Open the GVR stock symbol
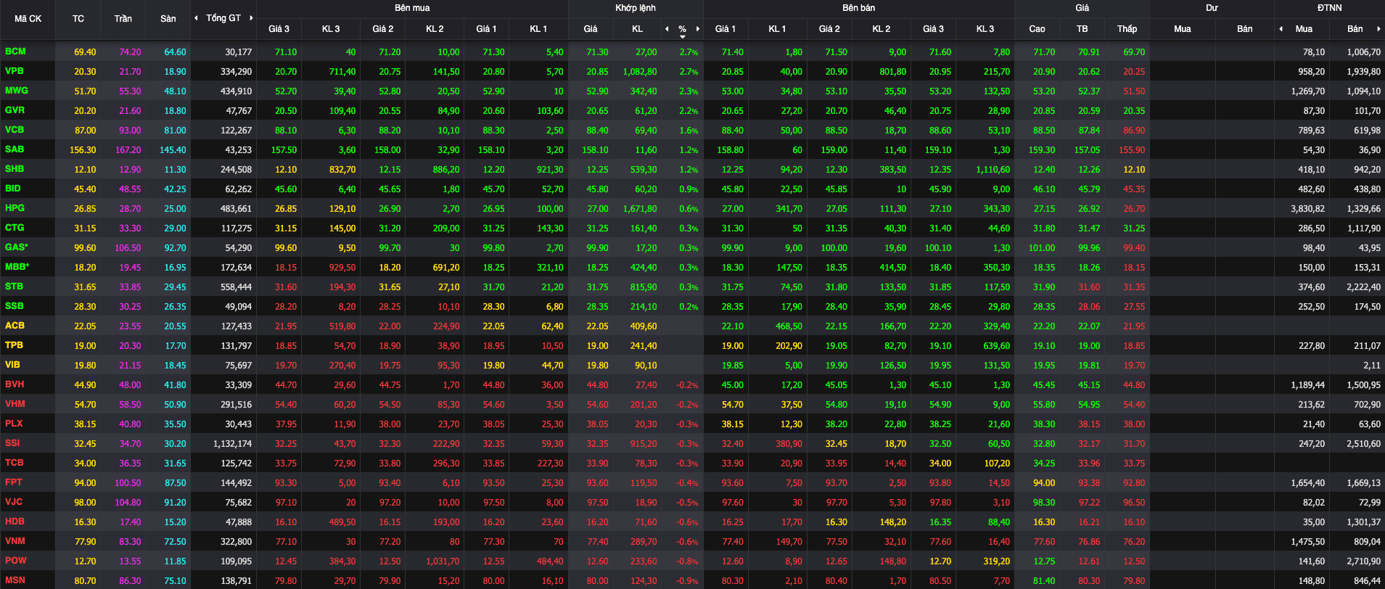 click(x=15, y=110)
